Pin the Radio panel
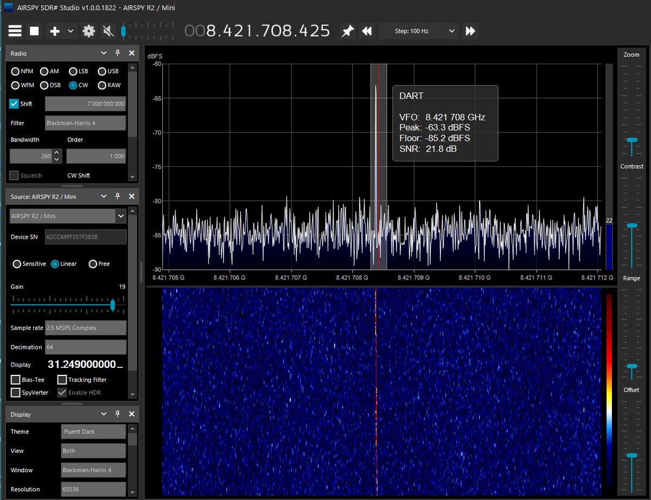Screen dimensions: 651x500 [118, 53]
